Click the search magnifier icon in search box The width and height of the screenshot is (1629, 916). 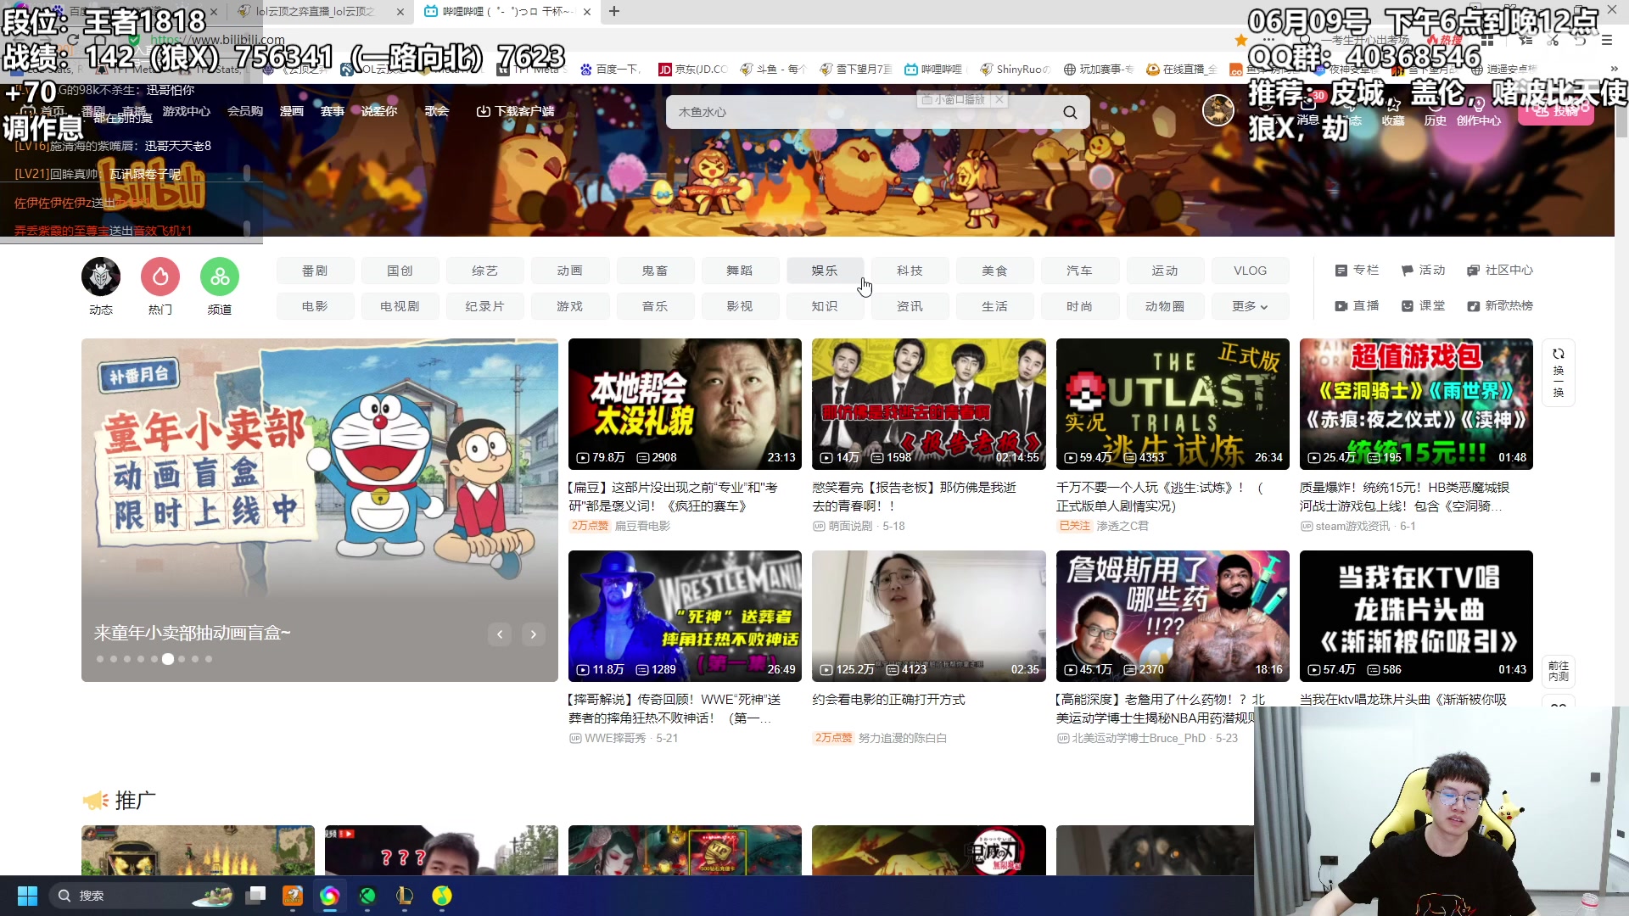(1070, 112)
